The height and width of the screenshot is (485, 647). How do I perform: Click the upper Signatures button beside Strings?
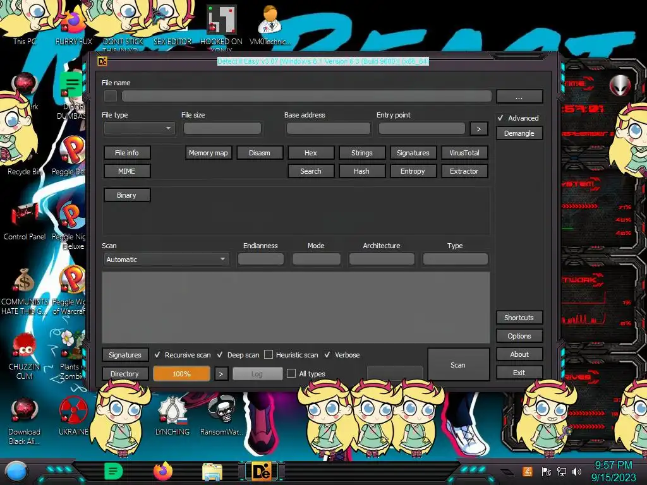point(413,153)
